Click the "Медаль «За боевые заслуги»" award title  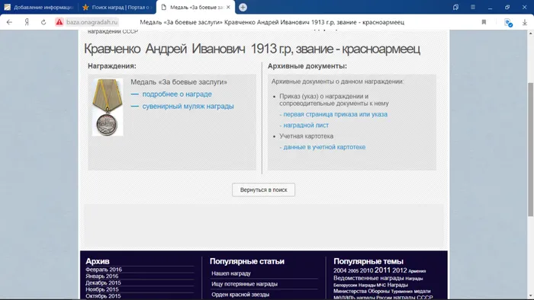tap(179, 82)
